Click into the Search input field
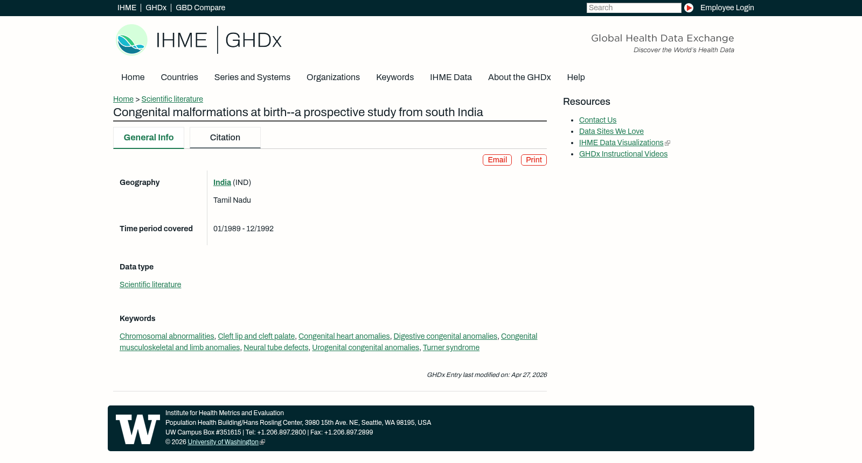The height and width of the screenshot is (463, 862). click(634, 8)
